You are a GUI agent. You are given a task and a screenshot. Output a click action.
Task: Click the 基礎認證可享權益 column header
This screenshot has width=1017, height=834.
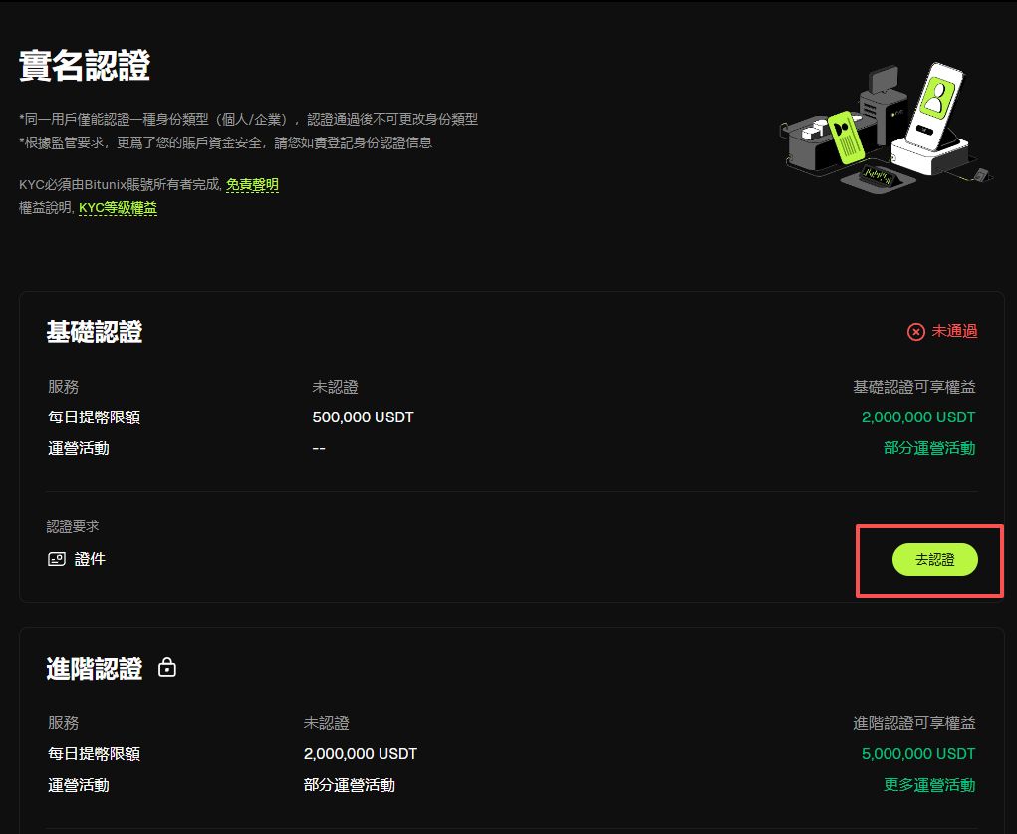tap(914, 387)
